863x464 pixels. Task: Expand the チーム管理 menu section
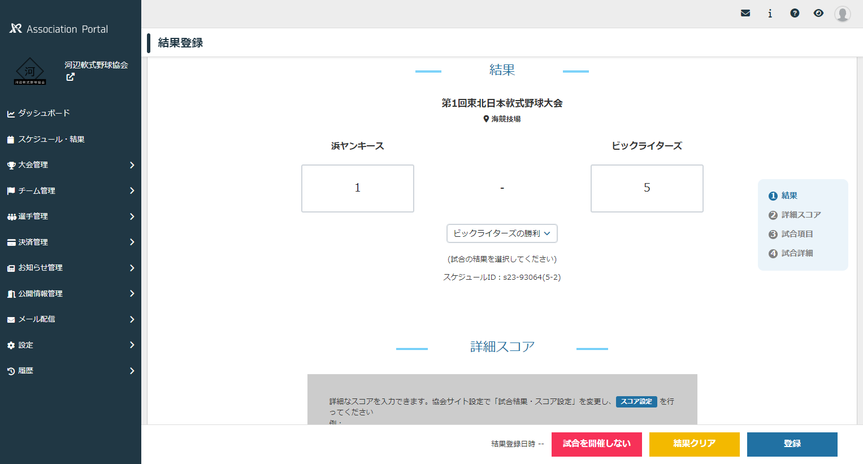coord(37,190)
